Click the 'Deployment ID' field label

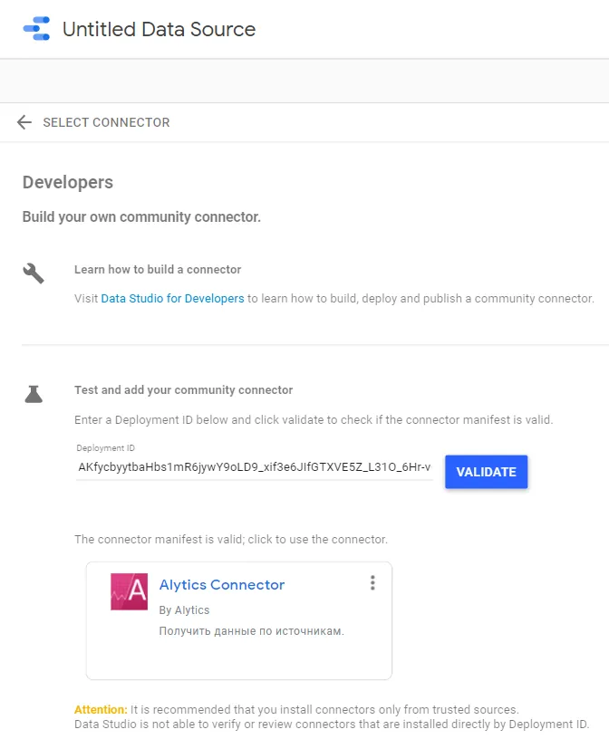click(106, 448)
